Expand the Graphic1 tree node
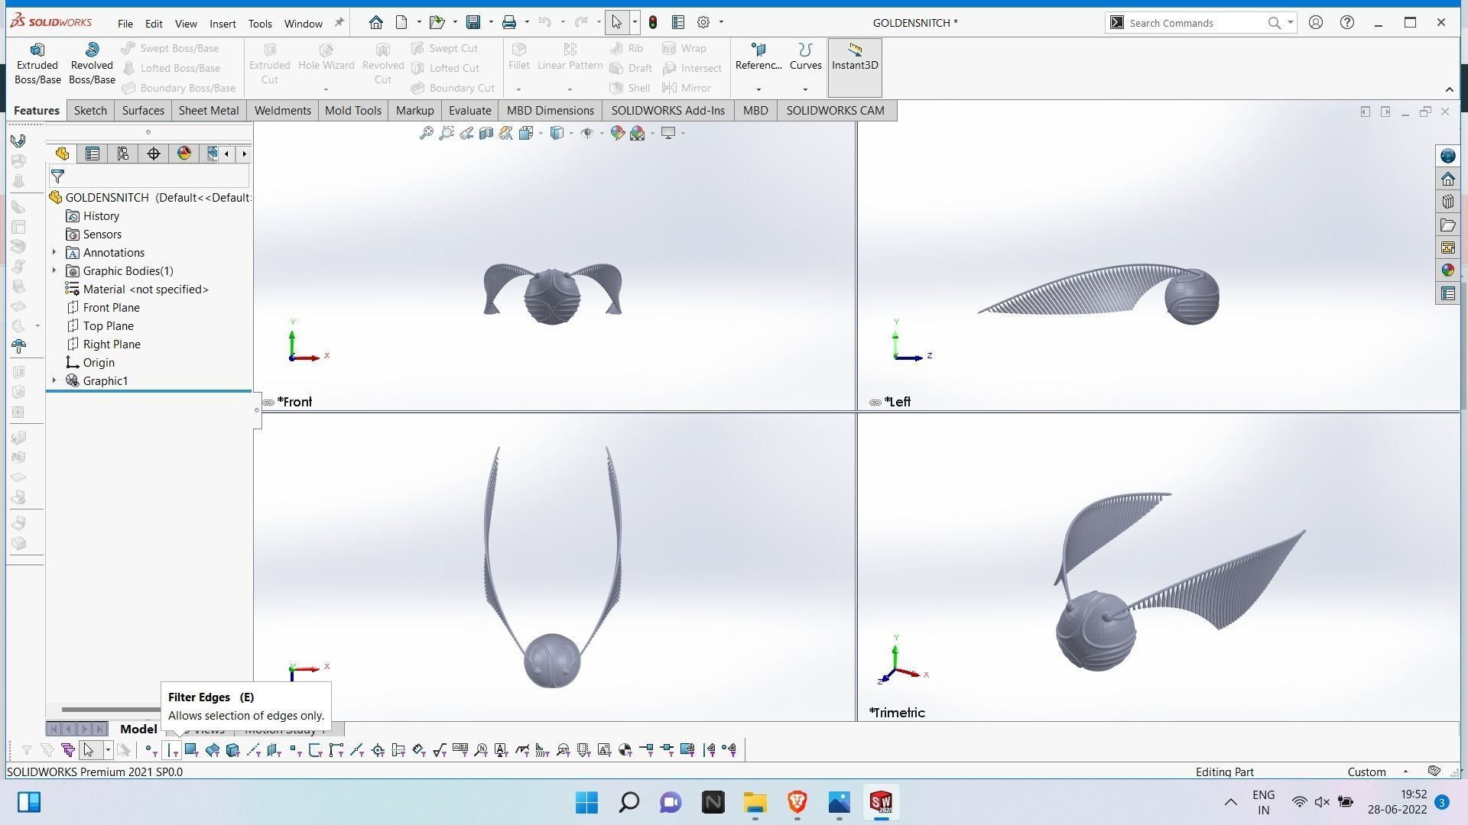 54,380
